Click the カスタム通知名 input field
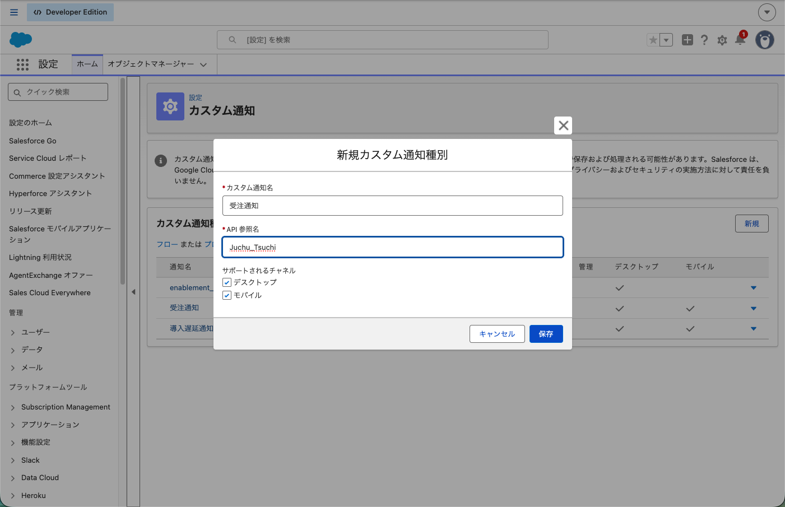785x507 pixels. 393,206
